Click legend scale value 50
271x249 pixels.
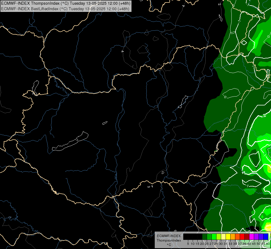click(259, 244)
